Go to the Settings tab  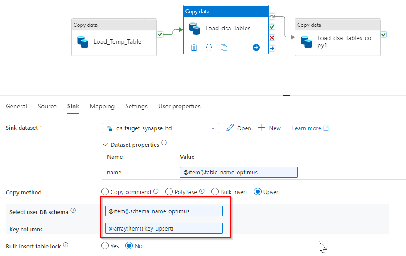click(136, 106)
